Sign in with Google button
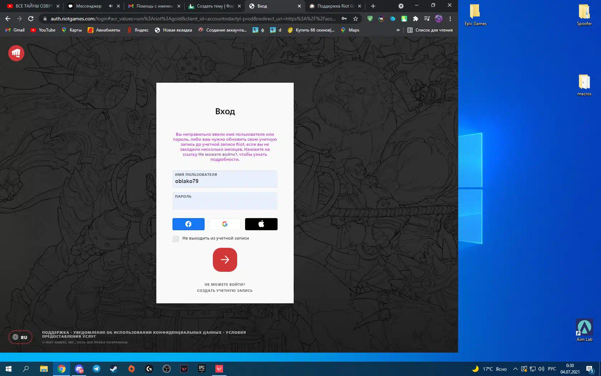This screenshot has width=601, height=376. 225,224
